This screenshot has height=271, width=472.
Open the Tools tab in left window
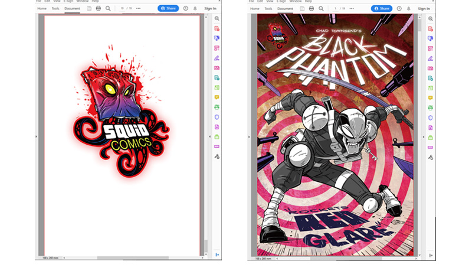(55, 8)
